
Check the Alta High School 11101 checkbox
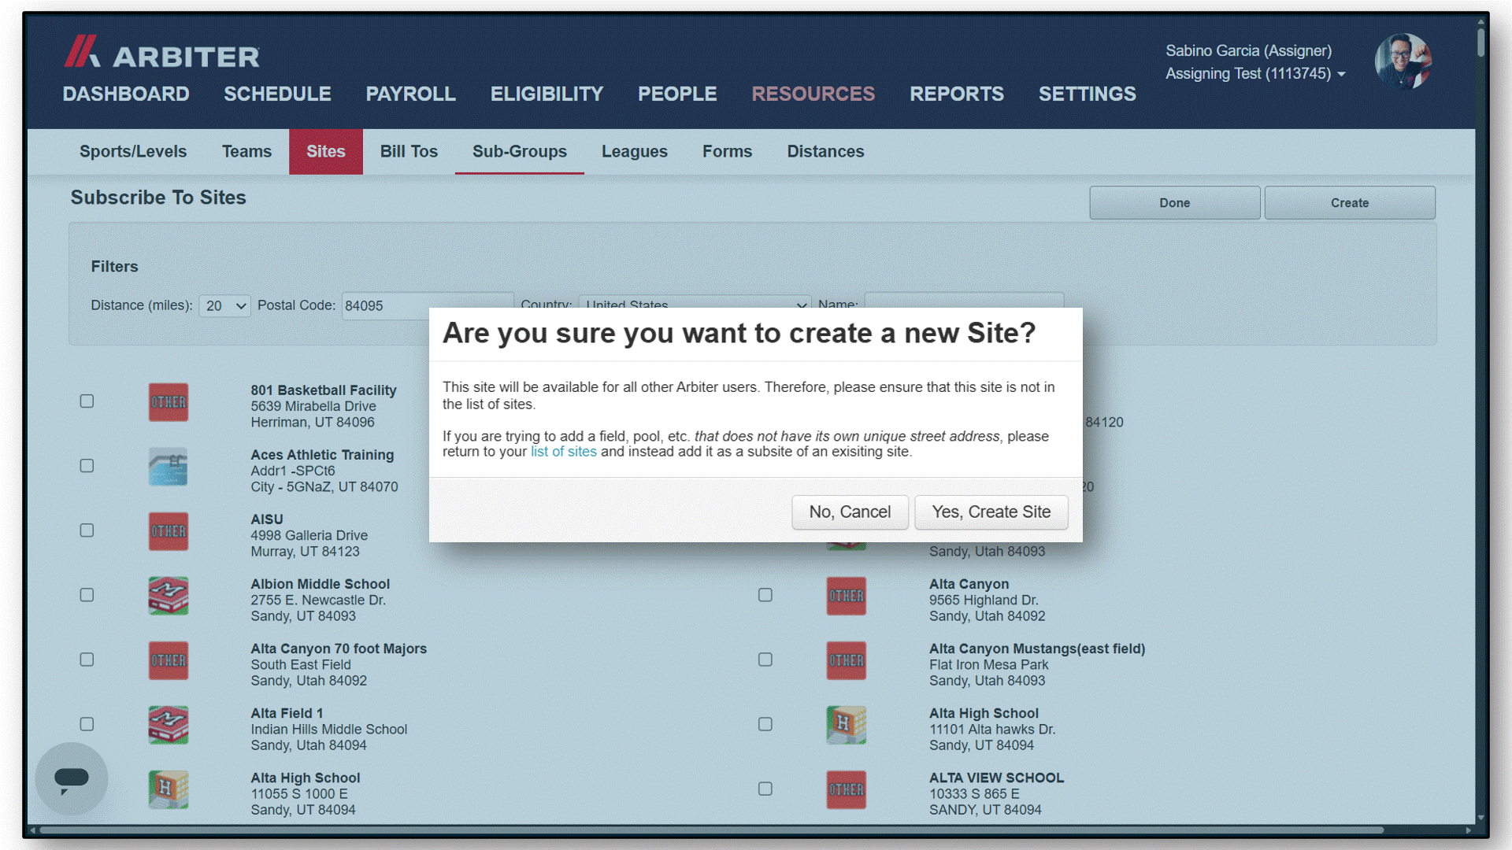tap(765, 724)
